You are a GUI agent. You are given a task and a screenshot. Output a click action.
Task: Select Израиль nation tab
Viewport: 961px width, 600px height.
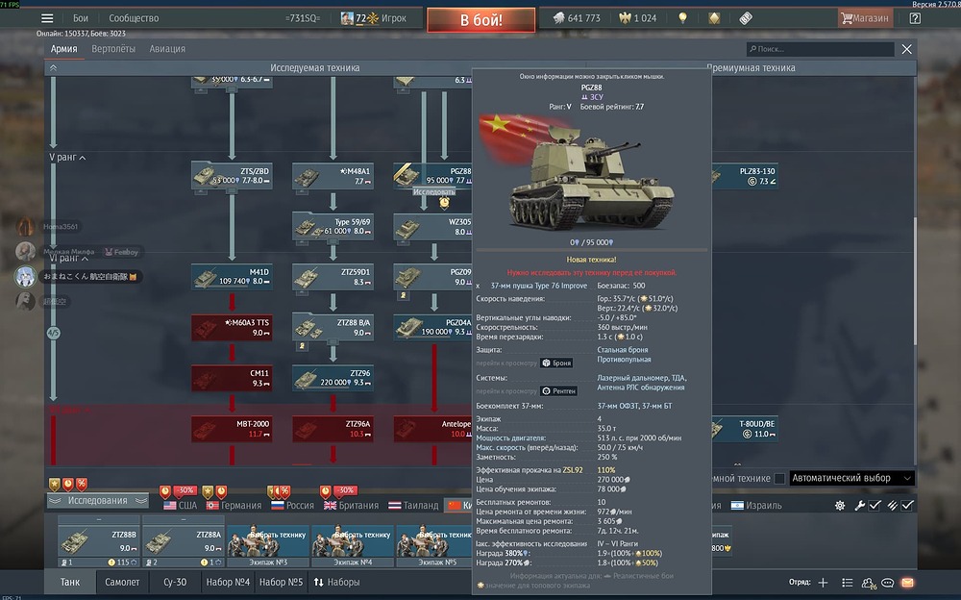(x=756, y=506)
